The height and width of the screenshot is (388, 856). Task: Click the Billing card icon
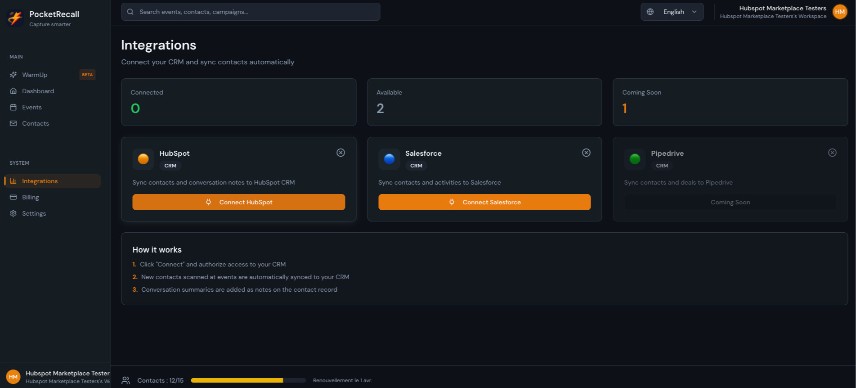(13, 197)
